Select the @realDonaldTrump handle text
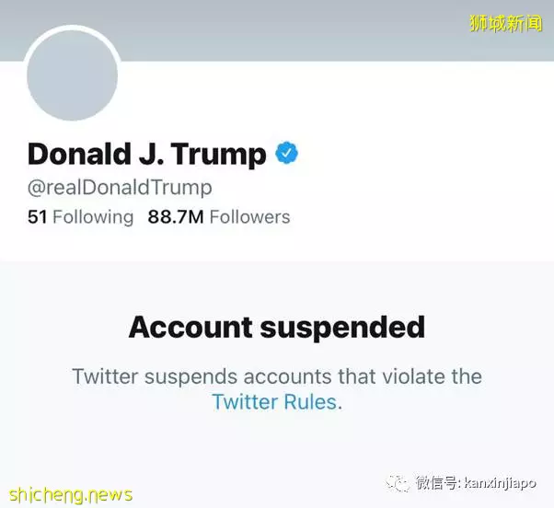Image resolution: width=554 pixels, height=508 pixels. click(x=120, y=188)
